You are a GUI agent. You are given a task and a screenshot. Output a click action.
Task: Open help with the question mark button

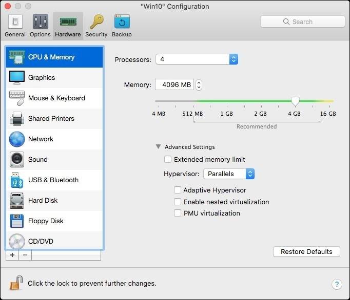tap(337, 284)
